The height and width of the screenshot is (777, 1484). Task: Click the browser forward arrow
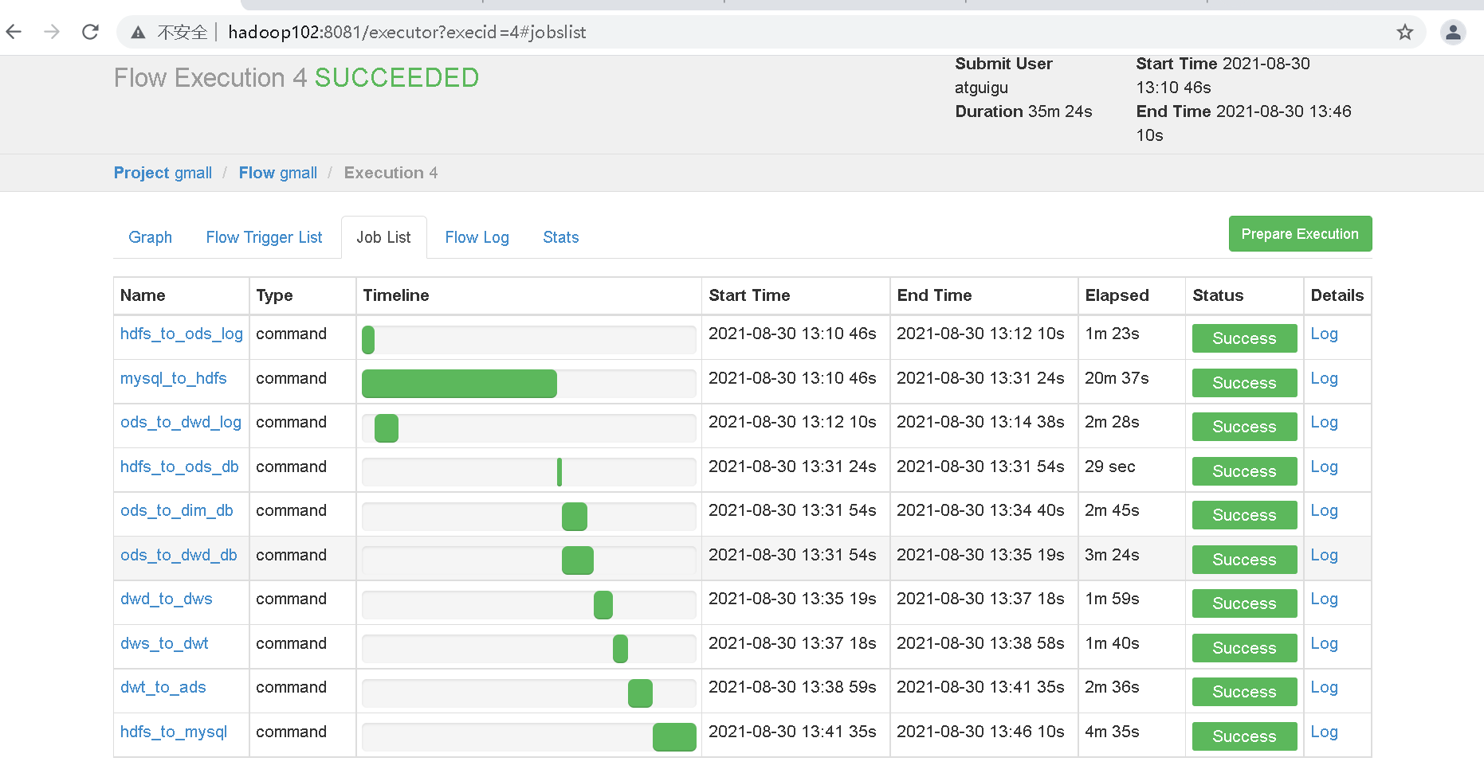point(52,32)
